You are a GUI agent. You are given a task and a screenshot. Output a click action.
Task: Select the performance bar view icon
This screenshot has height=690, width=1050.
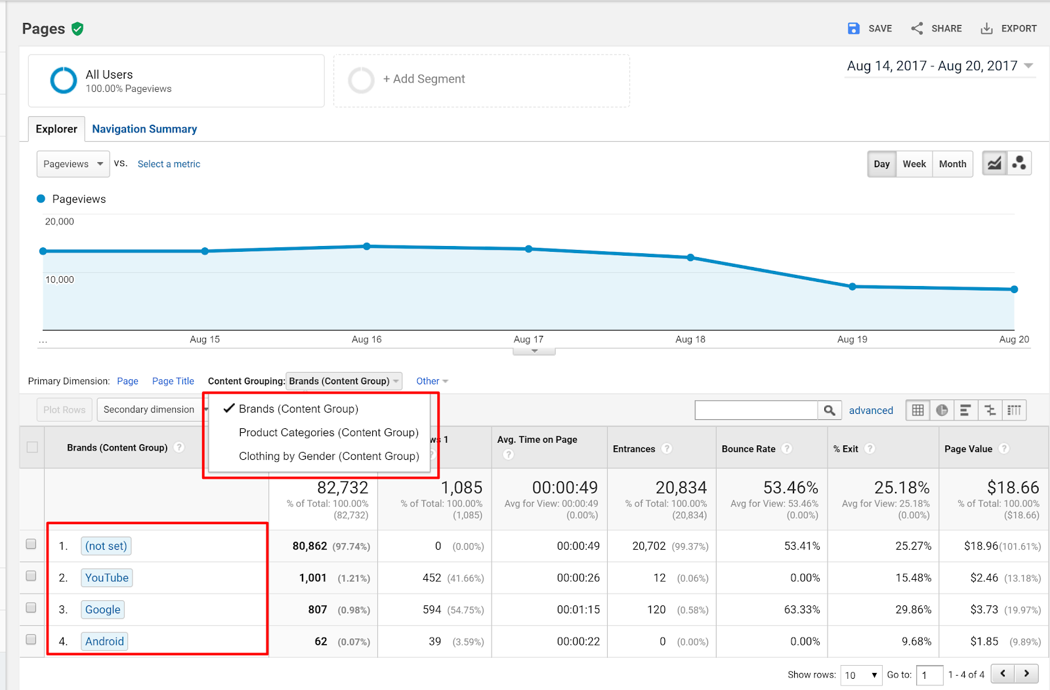pyautogui.click(x=965, y=410)
